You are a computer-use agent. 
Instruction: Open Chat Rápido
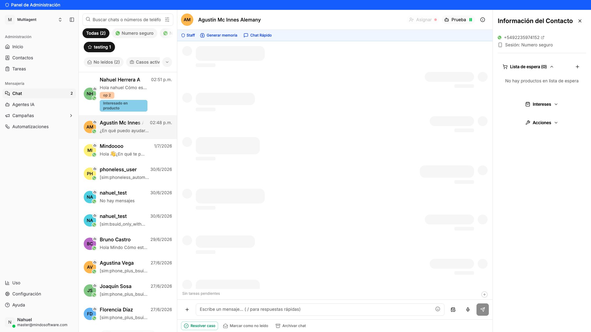[x=258, y=35]
